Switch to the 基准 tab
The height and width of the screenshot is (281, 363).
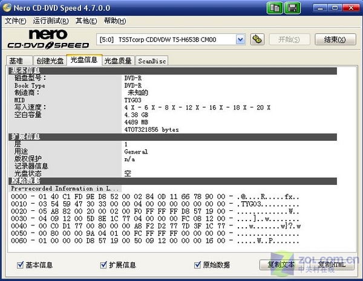pos(19,60)
